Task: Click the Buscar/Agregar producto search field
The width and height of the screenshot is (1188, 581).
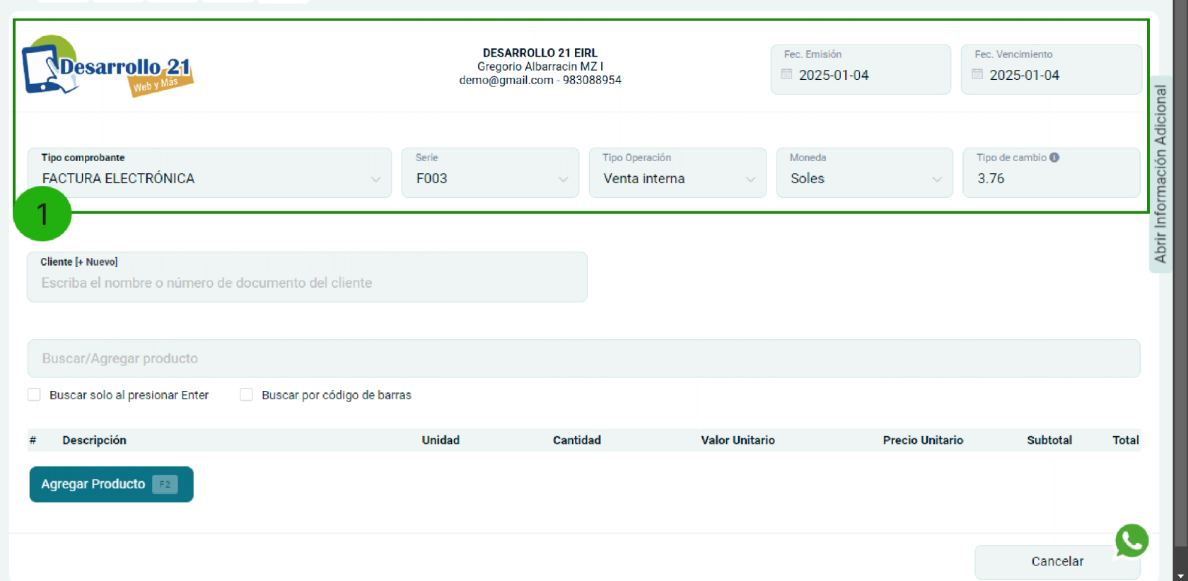Action: tap(583, 358)
